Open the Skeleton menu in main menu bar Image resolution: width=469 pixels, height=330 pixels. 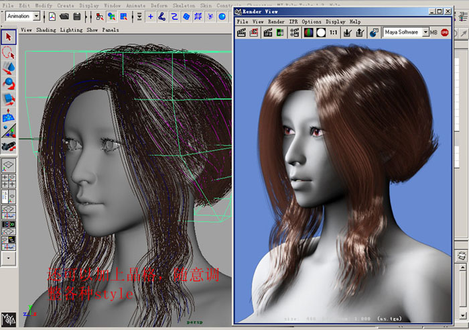[184, 5]
